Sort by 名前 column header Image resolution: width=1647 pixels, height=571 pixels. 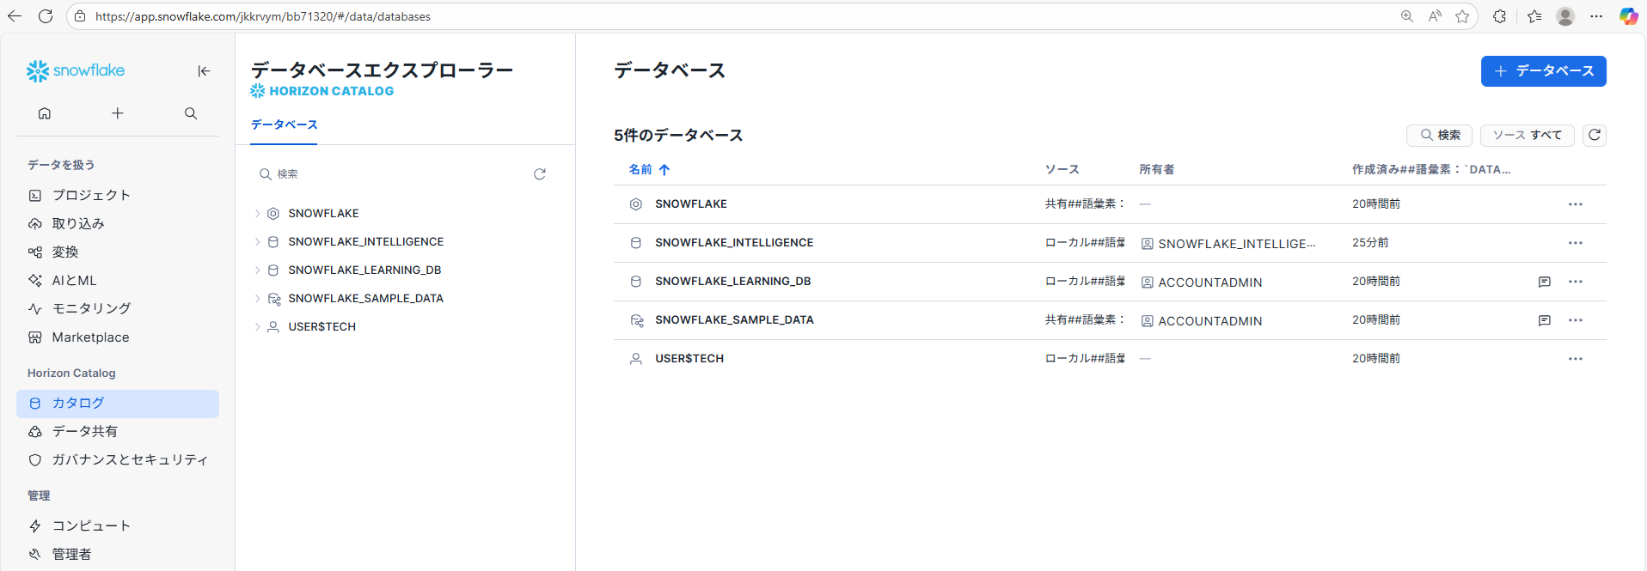click(649, 170)
